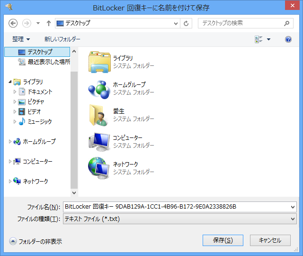The width and height of the screenshot is (303, 256).
Task: Select the ライブラリ folder icon in file list
Action: click(x=99, y=62)
